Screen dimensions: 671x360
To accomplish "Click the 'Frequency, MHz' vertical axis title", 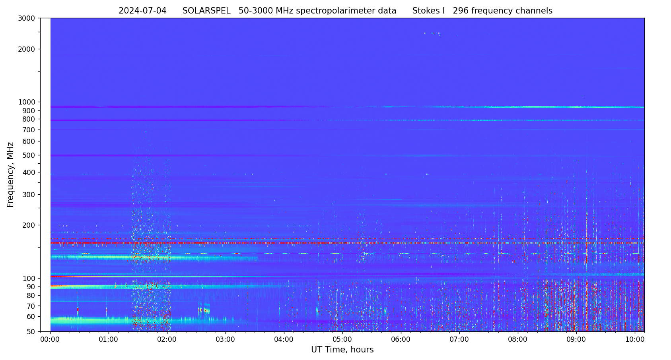I will [11, 175].
